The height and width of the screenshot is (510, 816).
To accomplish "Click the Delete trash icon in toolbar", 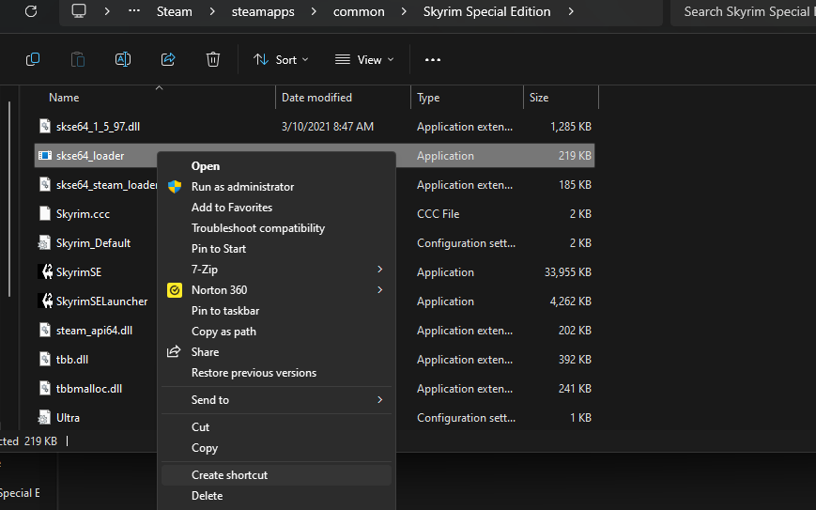I will tap(213, 59).
